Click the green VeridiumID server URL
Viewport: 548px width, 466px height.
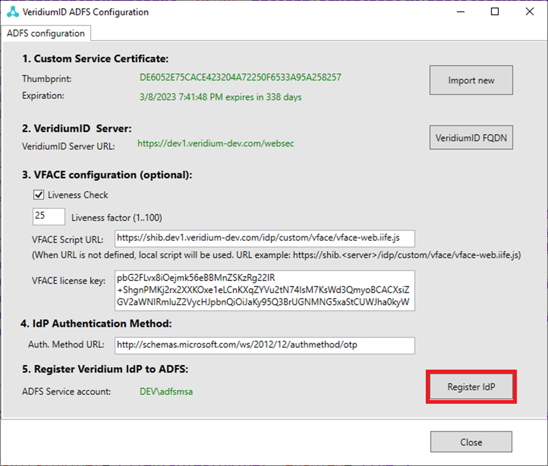(x=215, y=143)
